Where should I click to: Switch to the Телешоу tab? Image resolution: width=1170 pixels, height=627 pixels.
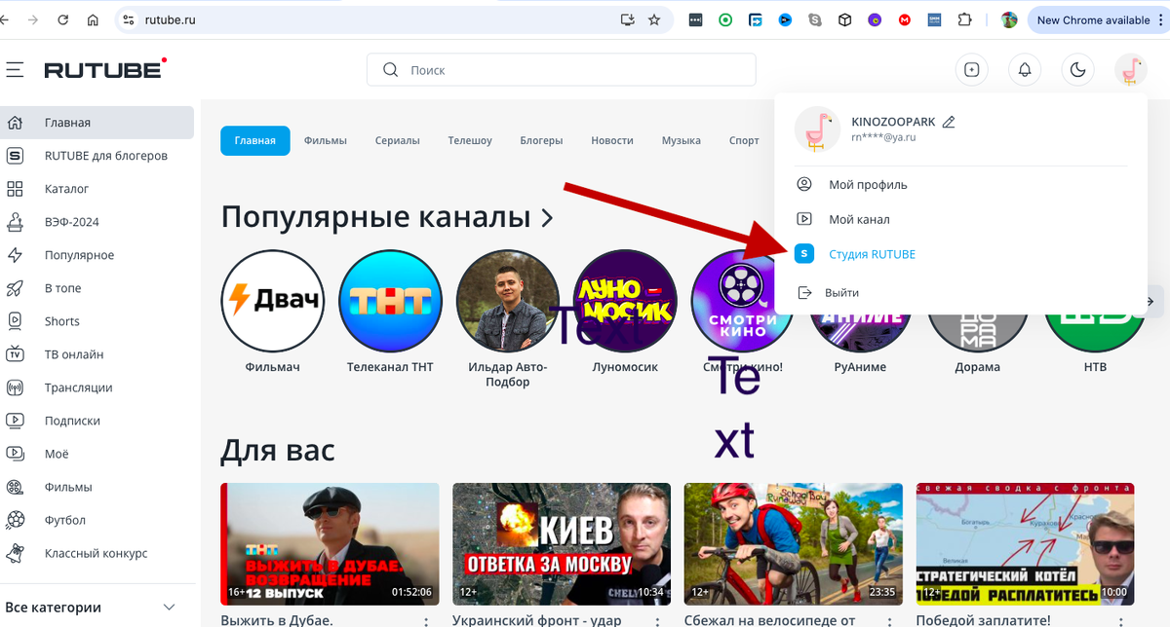(x=470, y=140)
